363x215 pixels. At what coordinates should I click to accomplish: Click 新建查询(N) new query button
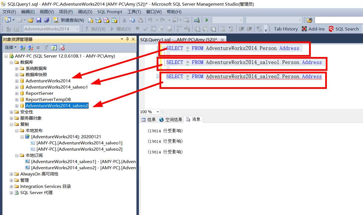coord(69,20)
